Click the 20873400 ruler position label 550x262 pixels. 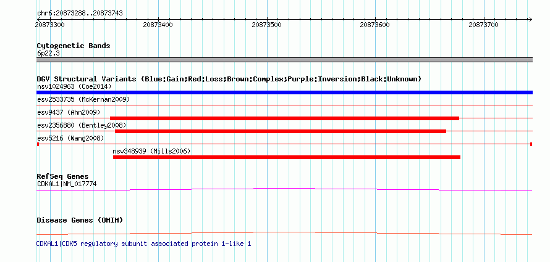point(158,25)
